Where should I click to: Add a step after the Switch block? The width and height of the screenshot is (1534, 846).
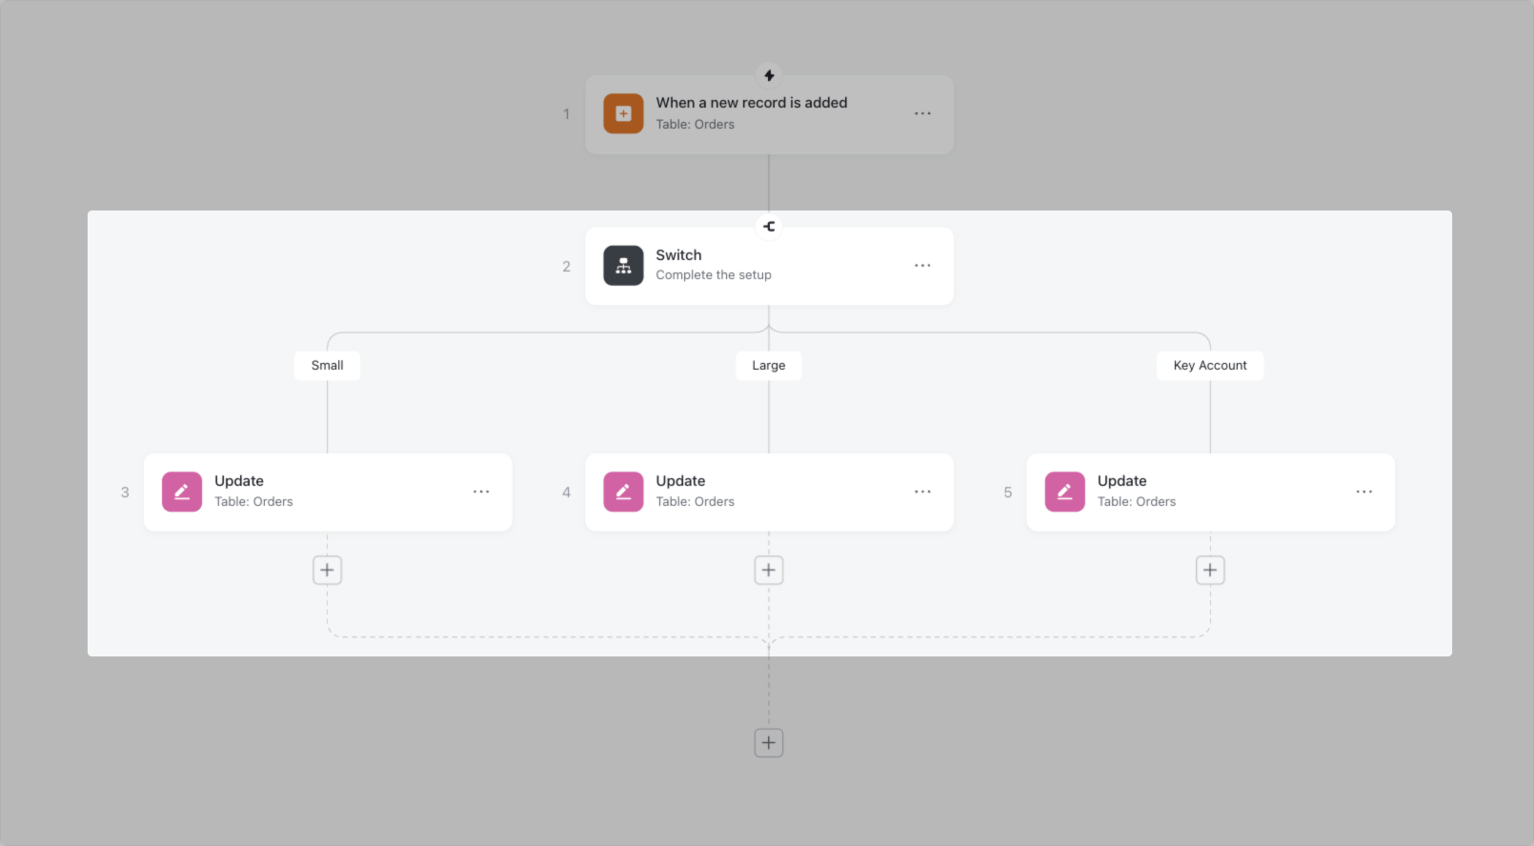click(769, 742)
